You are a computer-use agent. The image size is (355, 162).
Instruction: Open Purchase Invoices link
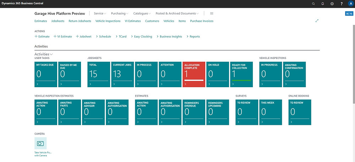pyautogui.click(x=202, y=21)
